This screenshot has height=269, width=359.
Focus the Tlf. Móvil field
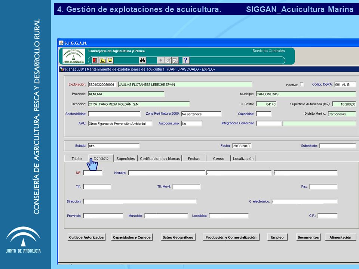(x=187, y=186)
